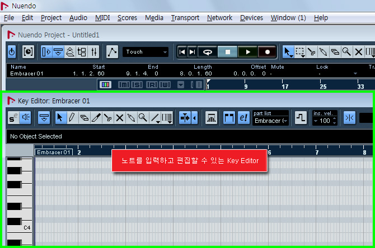Viewport: 375px width, 248px height.
Task: Select Erase tool in Key Editor
Action: 84,118
